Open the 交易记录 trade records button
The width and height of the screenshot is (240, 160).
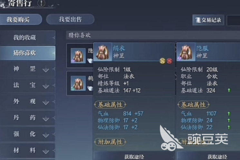208,20
